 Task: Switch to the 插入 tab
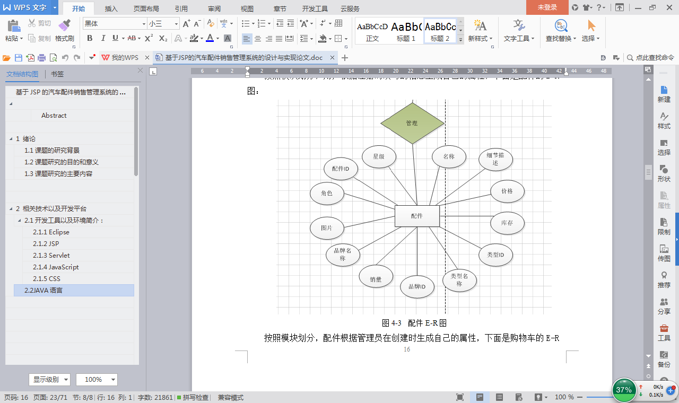[x=111, y=8]
